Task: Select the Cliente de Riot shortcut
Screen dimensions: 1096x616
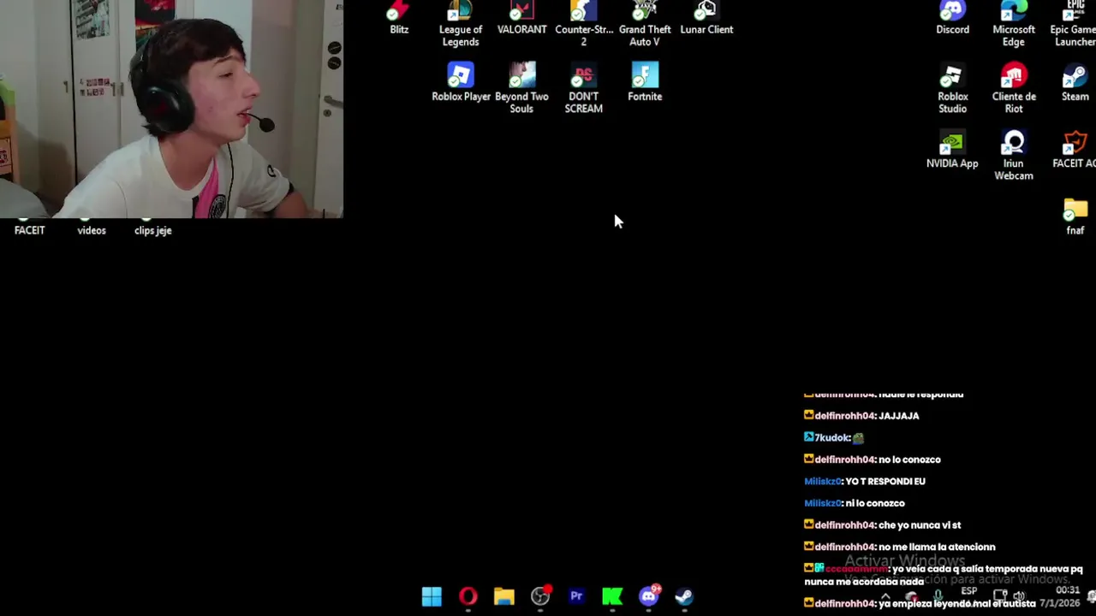Action: [x=1014, y=88]
